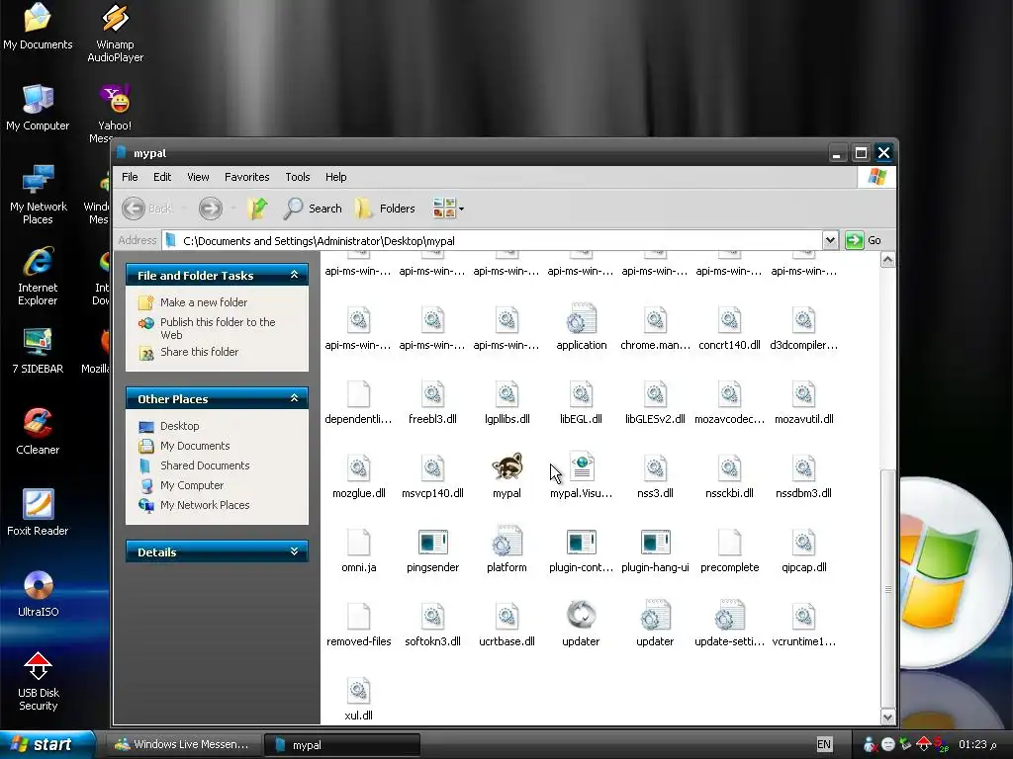This screenshot has height=759, width=1013.
Task: Open CCleaner desktop shortcut
Action: tap(38, 431)
